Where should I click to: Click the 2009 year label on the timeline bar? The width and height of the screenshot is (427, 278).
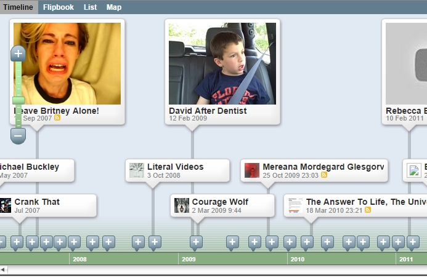point(189,260)
